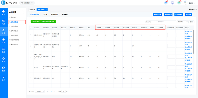Open the 财务 finance sidebar icon
The image size is (198, 98).
(x=4, y=60)
